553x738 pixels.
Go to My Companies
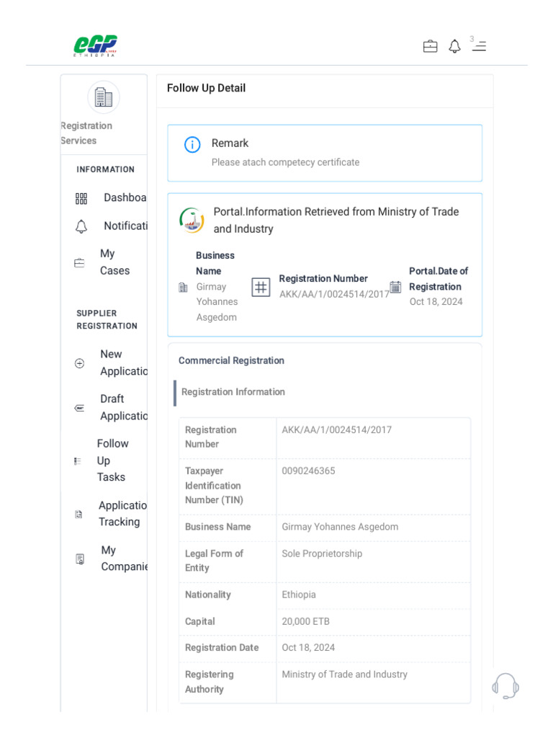pyautogui.click(x=123, y=559)
